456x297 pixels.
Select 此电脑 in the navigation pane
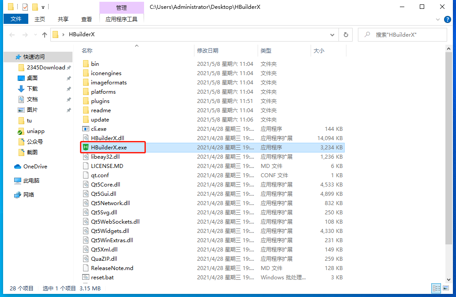31,181
